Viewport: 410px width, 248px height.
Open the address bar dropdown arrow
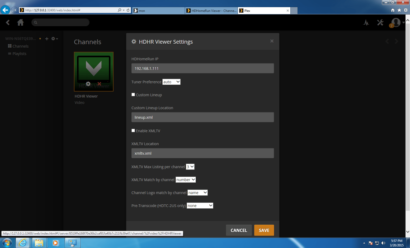[124, 10]
